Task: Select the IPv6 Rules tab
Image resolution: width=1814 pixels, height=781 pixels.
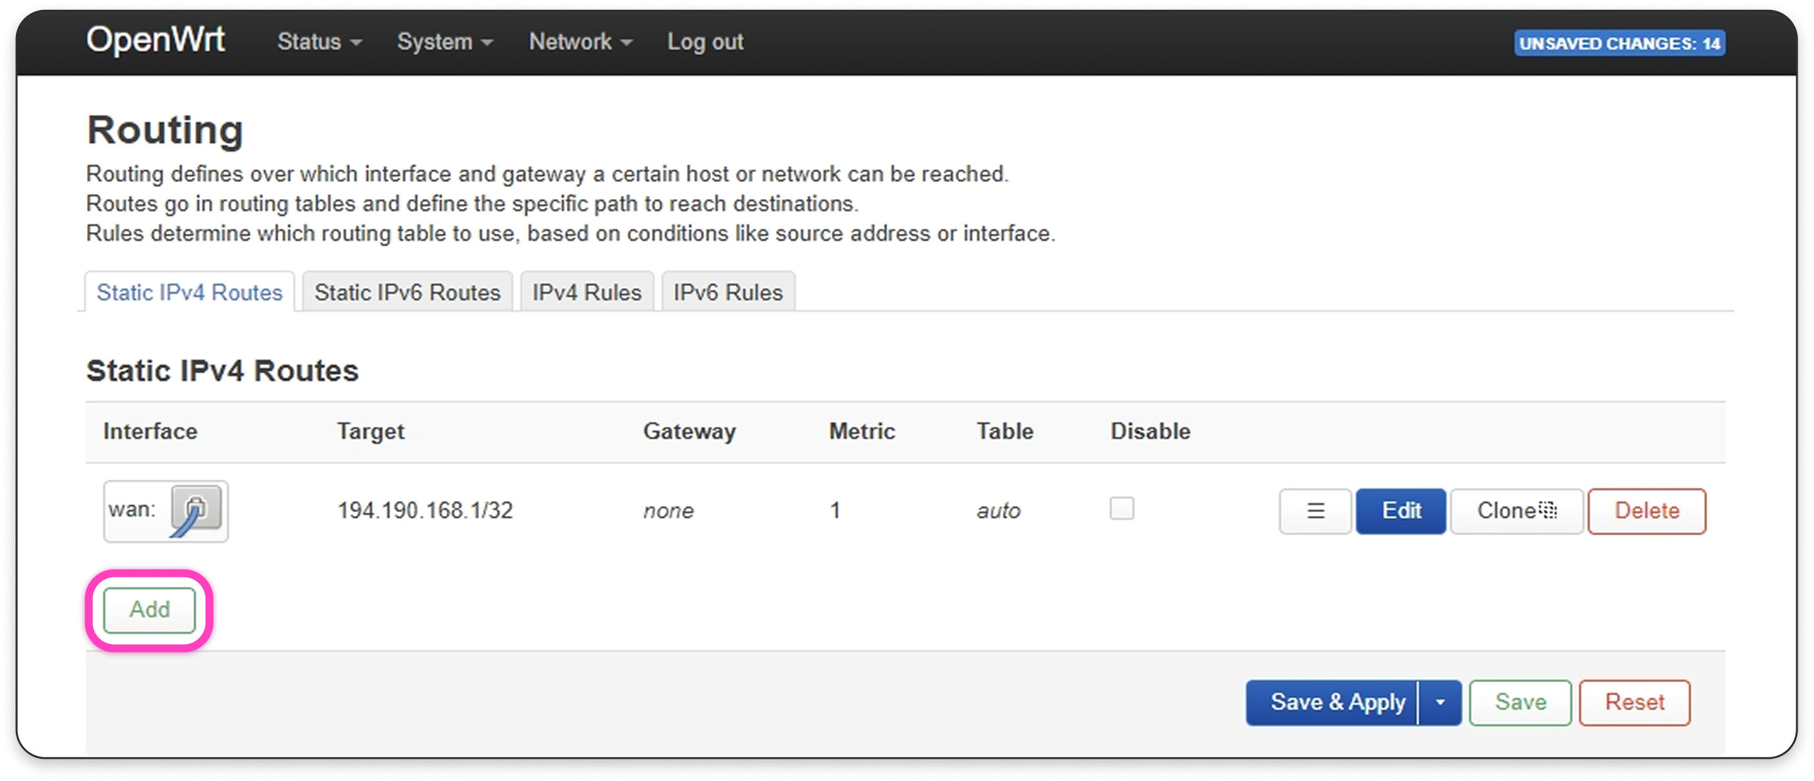Action: (728, 292)
